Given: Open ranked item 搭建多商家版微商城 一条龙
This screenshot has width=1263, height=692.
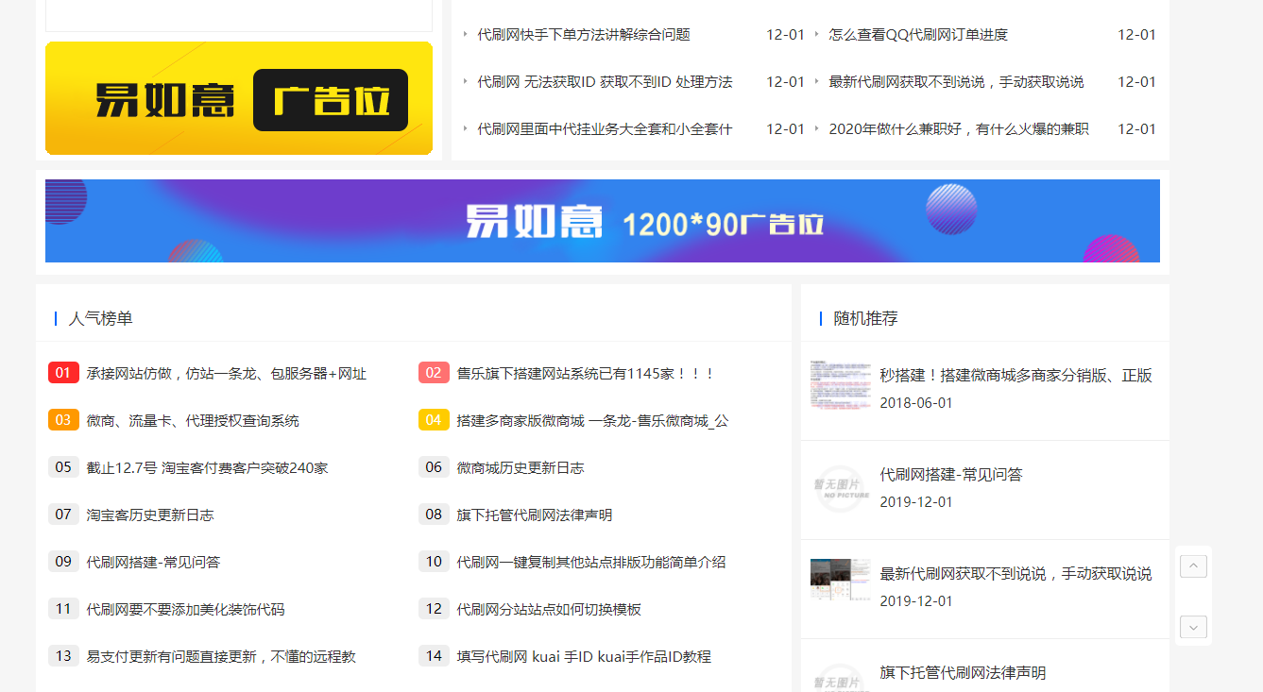Looking at the screenshot, I should (592, 421).
